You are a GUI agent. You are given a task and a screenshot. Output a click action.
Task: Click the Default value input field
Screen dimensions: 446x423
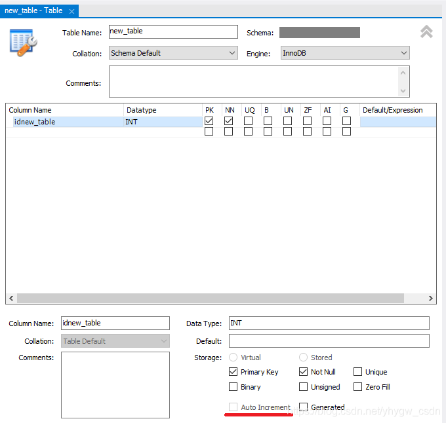coord(329,340)
